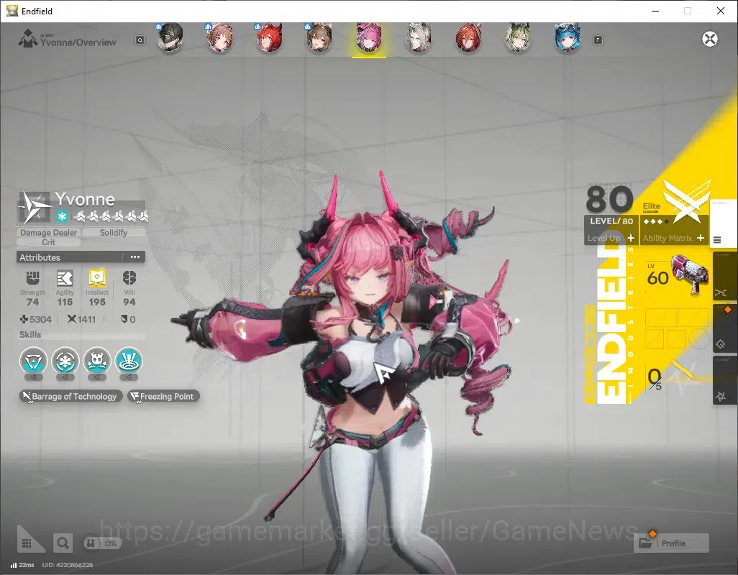Click the highlighted Intellect book icon
The width and height of the screenshot is (738, 575).
pyautogui.click(x=97, y=278)
